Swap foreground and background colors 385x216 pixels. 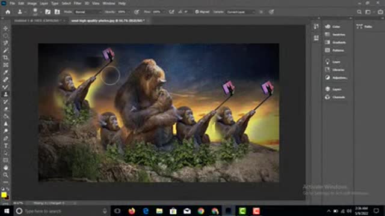8,189
